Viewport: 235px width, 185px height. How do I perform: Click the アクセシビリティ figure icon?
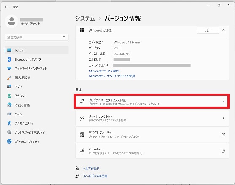coord(9,123)
